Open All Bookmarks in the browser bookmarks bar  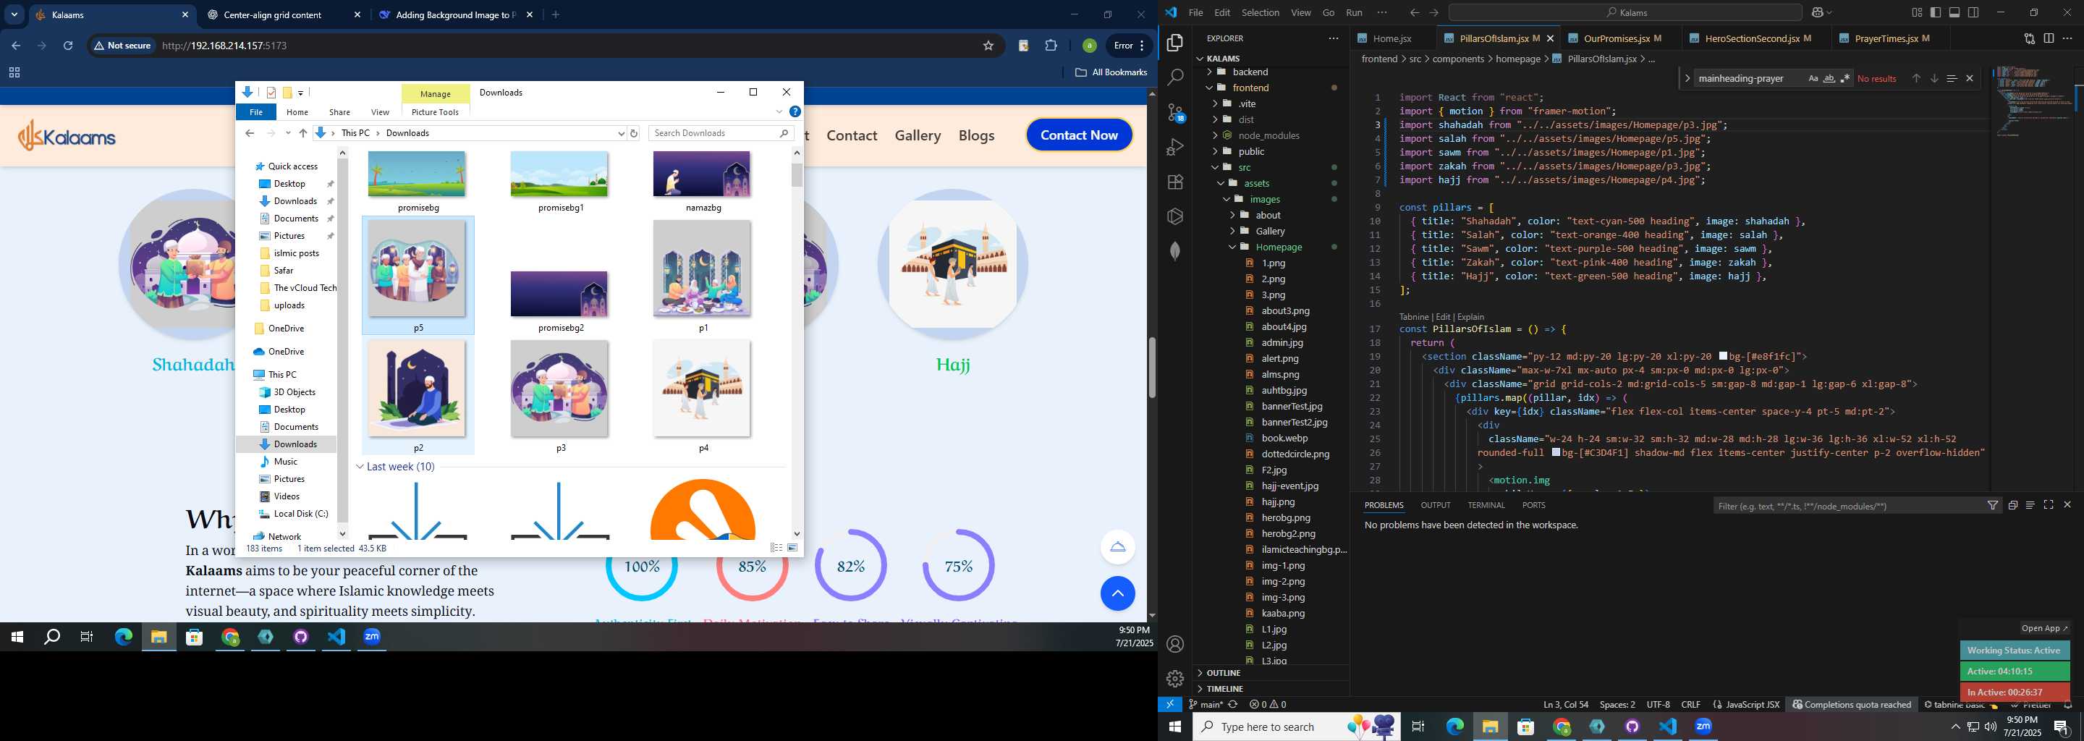[1111, 72]
